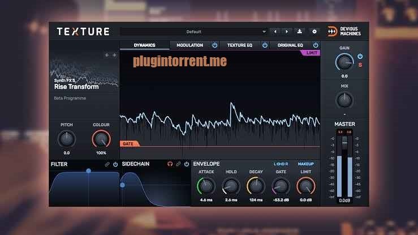
Task: Click the preset dropdown arrow
Action: [x=264, y=32]
